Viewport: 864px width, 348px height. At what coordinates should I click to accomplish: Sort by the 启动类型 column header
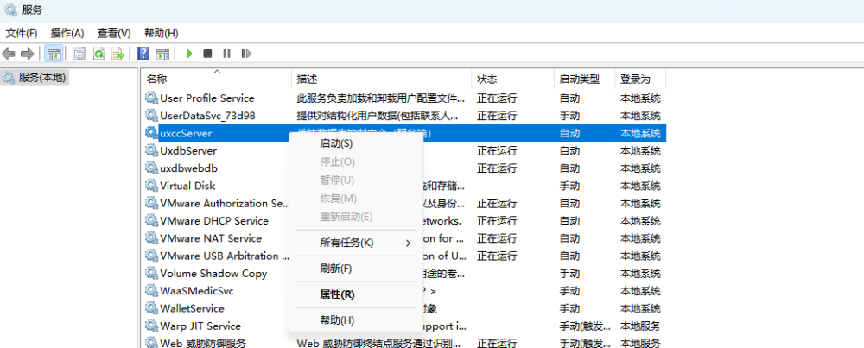pyautogui.click(x=579, y=79)
